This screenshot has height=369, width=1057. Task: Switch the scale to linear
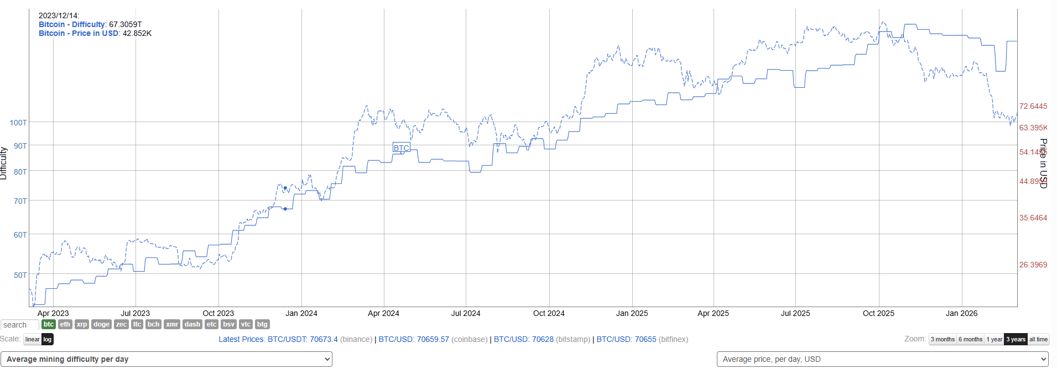(33, 339)
